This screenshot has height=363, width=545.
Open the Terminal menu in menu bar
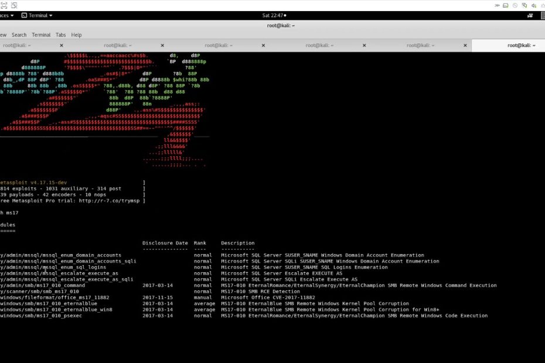coord(41,35)
